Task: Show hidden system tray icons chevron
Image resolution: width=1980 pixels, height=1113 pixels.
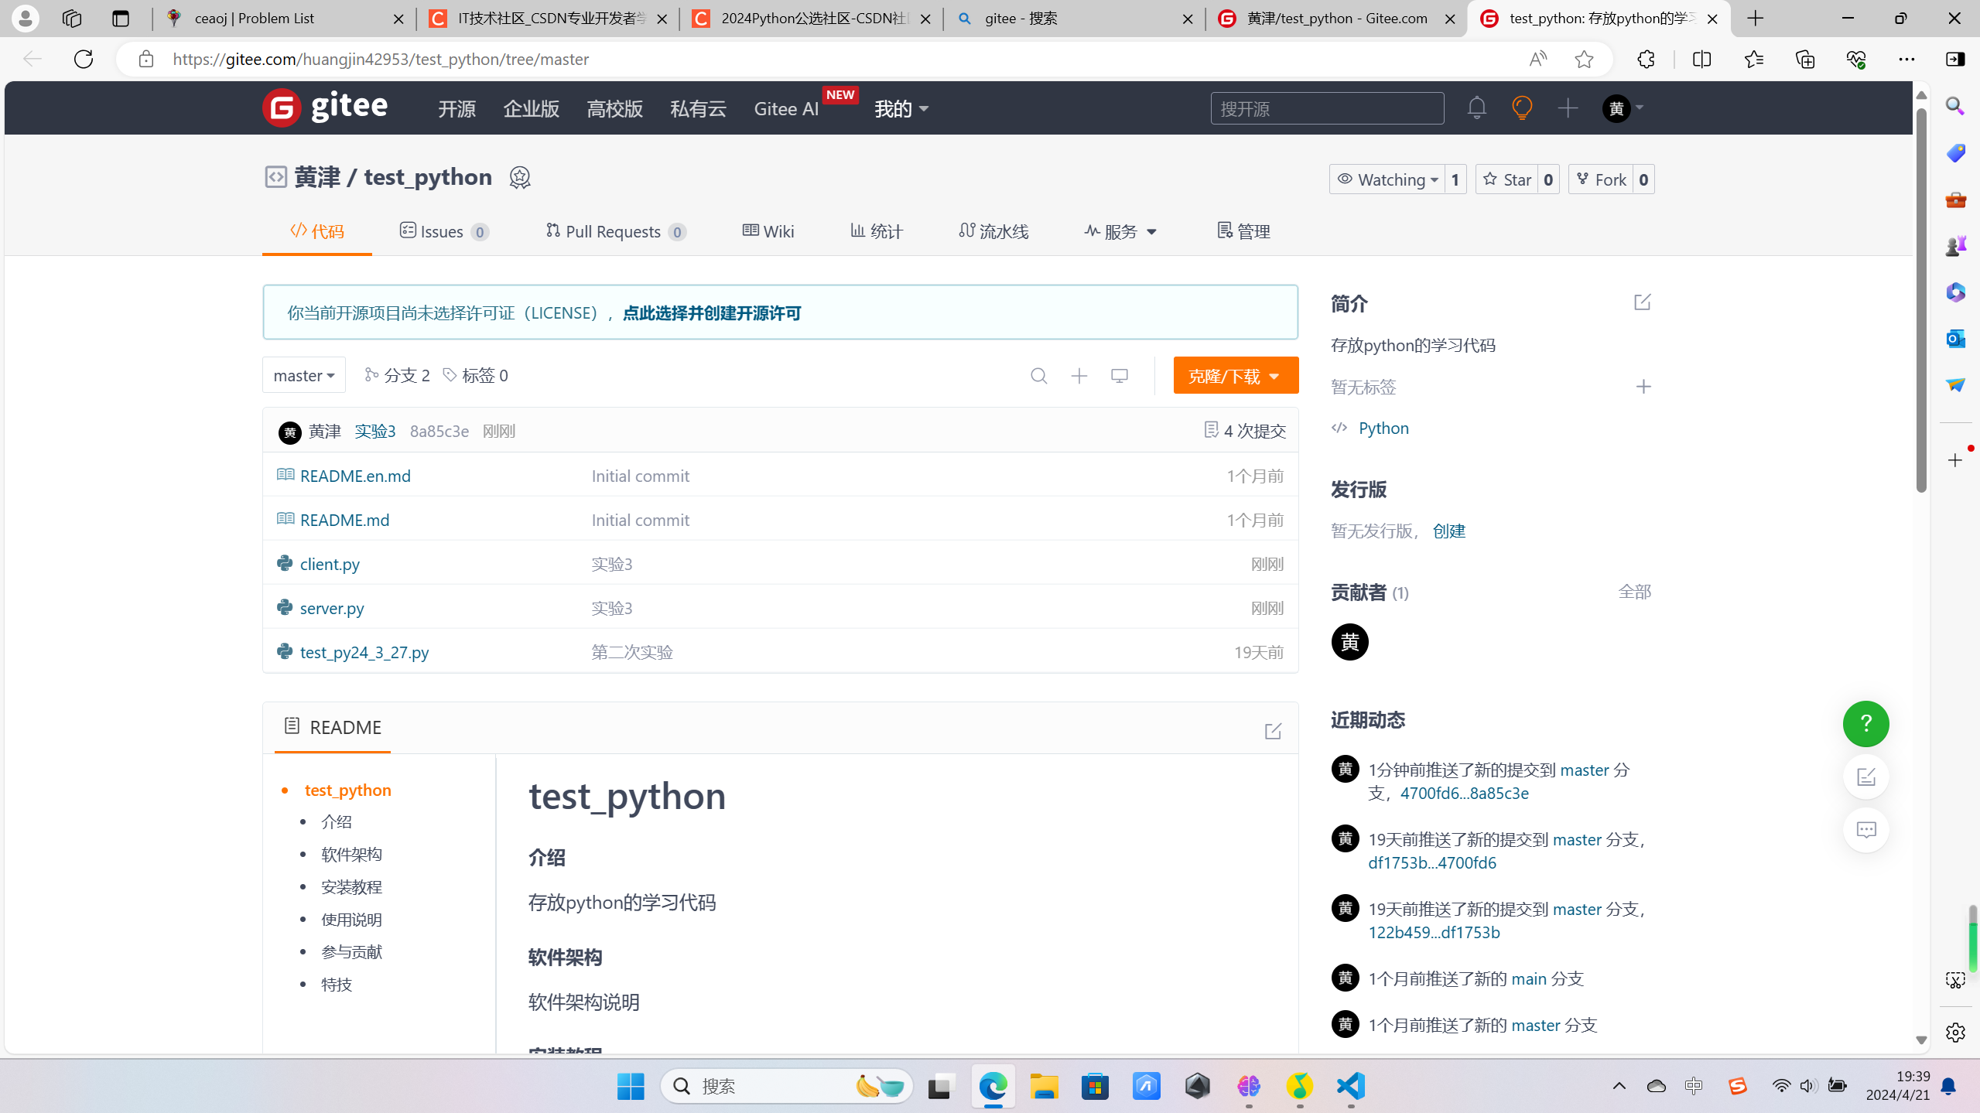Action: (1619, 1086)
